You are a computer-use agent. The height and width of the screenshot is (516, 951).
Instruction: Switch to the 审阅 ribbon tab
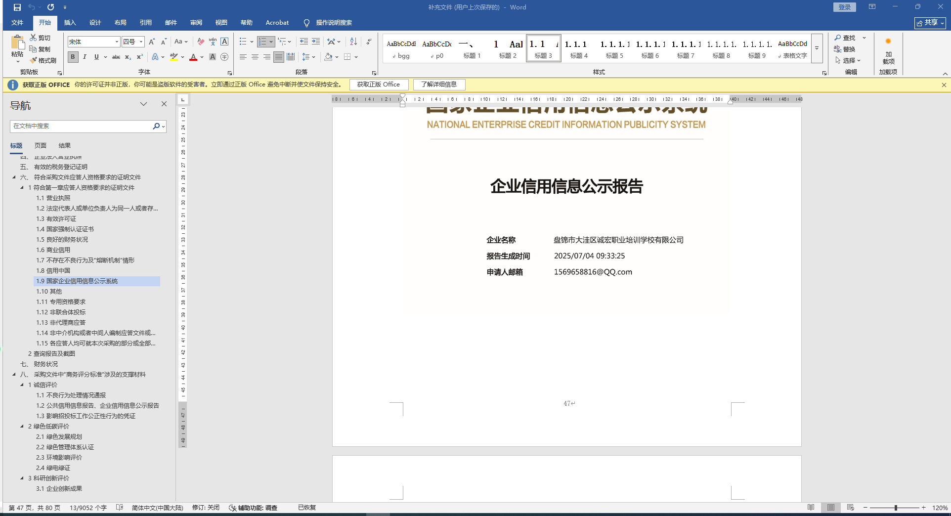click(x=196, y=23)
